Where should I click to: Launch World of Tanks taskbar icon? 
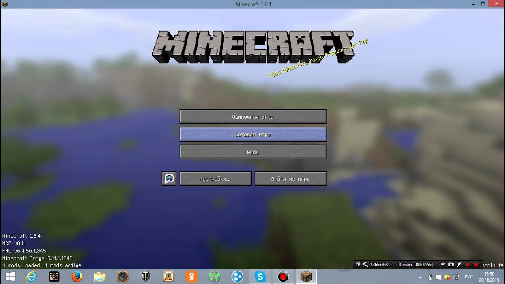[146, 277]
